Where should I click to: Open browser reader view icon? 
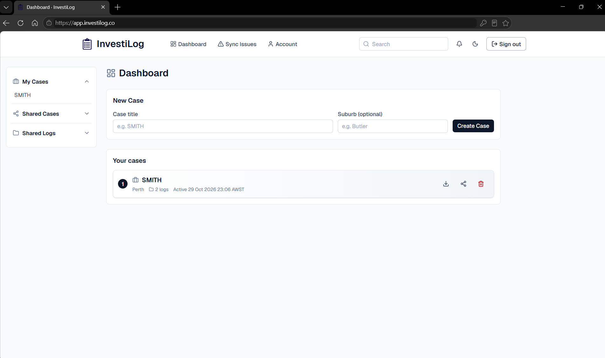(494, 23)
